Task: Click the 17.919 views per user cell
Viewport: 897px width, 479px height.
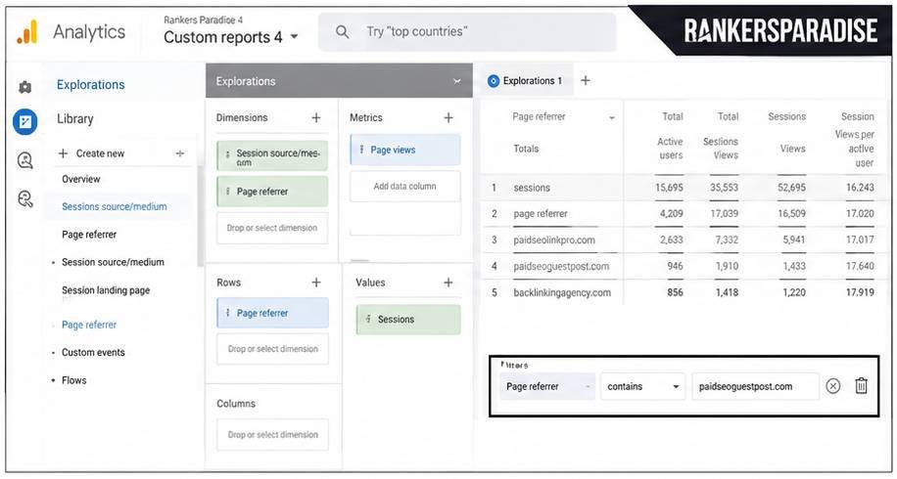Action: pyautogui.click(x=861, y=293)
